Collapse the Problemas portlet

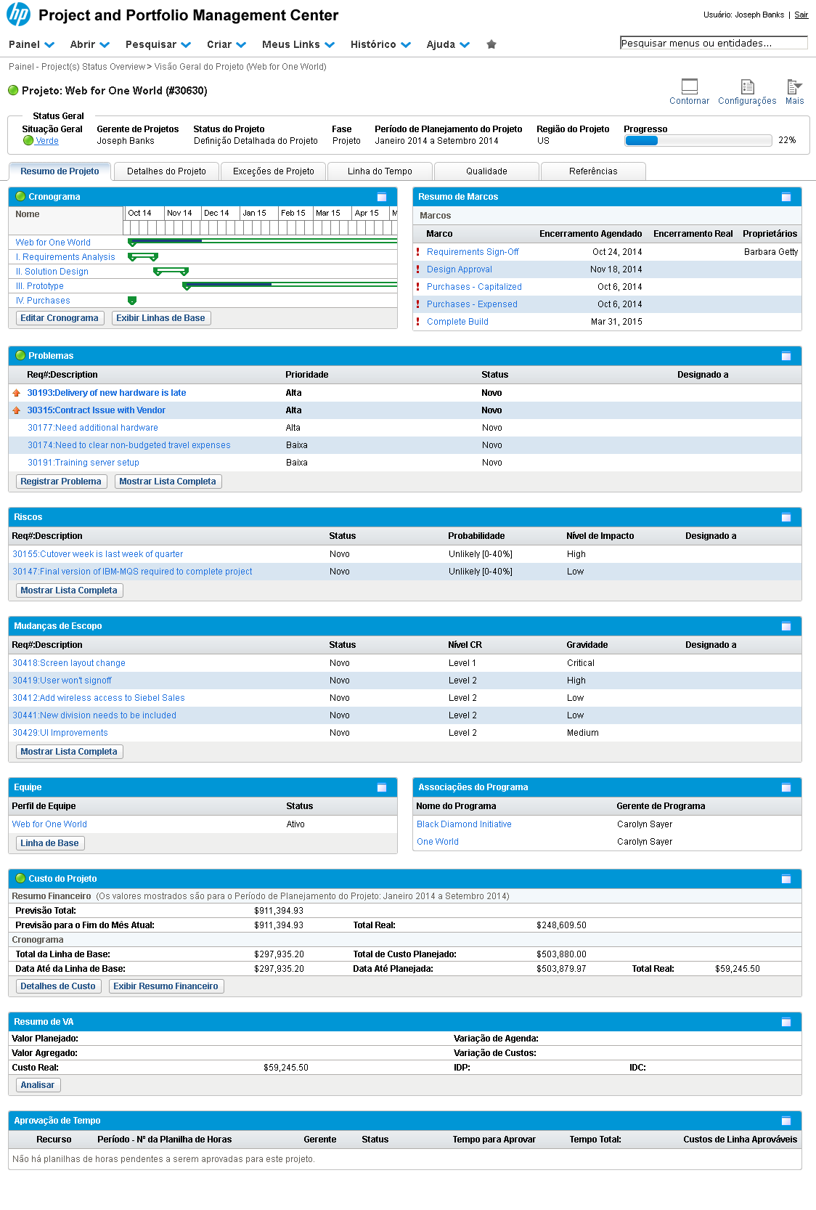click(786, 356)
